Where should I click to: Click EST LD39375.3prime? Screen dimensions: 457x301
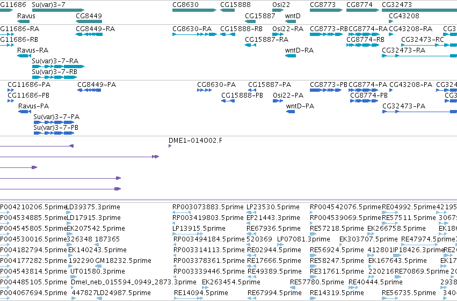tap(69, 212)
